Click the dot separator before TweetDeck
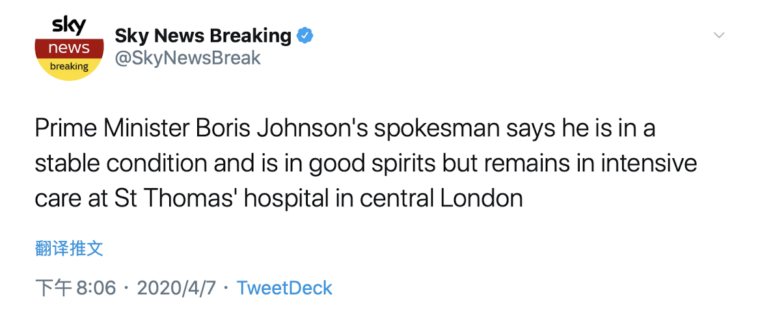This screenshot has width=760, height=310. point(226,288)
